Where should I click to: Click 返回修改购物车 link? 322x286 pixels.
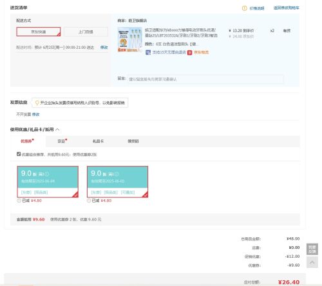pyautogui.click(x=286, y=8)
